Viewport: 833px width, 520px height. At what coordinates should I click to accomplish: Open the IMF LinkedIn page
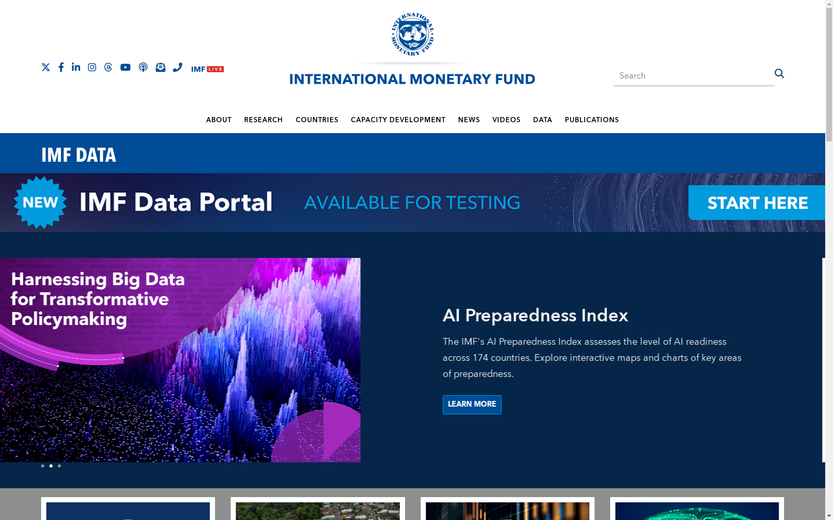[76, 67]
